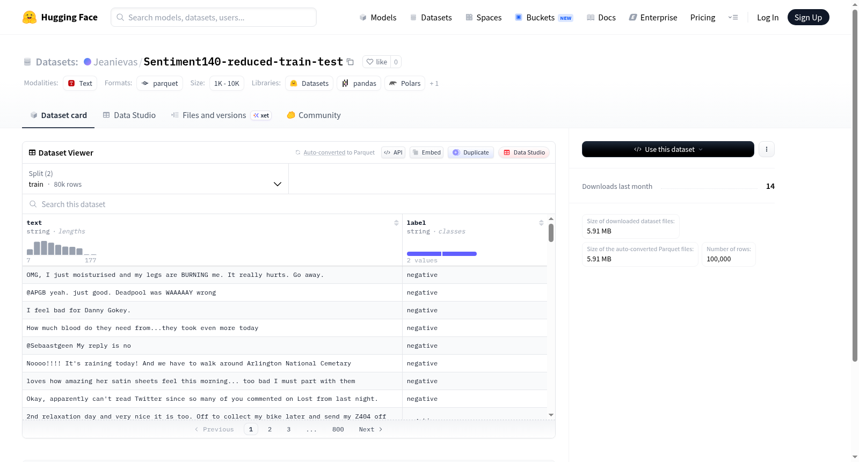The height and width of the screenshot is (462, 859).
Task: Go to the Pricing page
Action: (x=703, y=17)
